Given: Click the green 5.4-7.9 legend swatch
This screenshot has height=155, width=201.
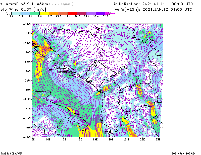Looking at the screenshot, I should (x=35, y=13).
